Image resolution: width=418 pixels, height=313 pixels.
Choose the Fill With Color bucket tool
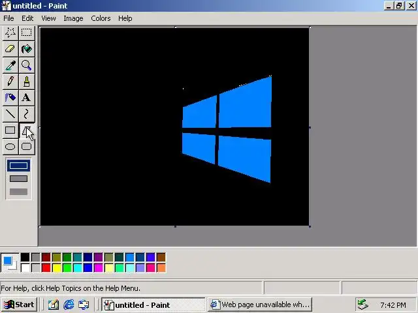pyautogui.click(x=27, y=49)
